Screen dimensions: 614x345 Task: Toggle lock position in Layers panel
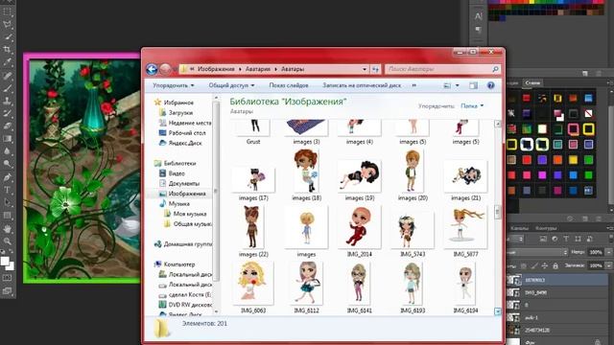click(545, 266)
